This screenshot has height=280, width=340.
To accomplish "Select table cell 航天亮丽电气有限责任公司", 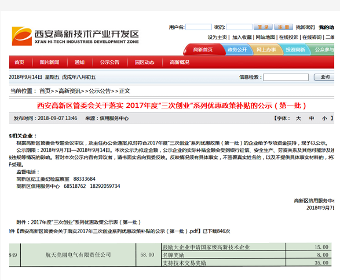I will click(78, 255).
